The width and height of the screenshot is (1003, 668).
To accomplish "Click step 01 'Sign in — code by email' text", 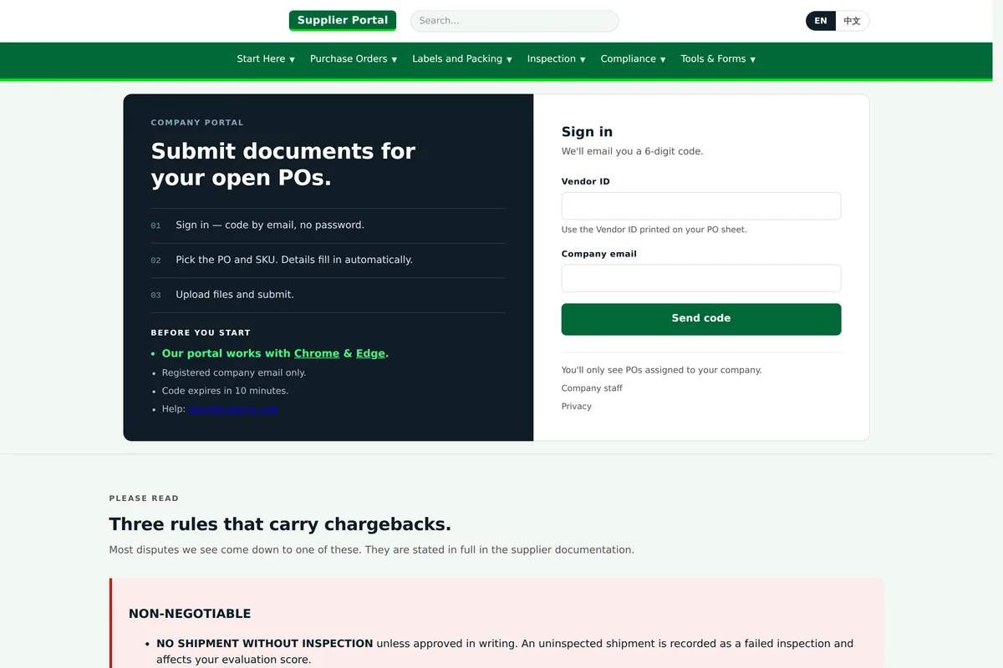I will (270, 225).
